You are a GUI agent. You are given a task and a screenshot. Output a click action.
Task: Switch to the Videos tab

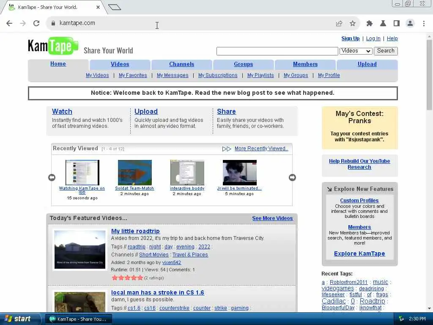click(120, 64)
